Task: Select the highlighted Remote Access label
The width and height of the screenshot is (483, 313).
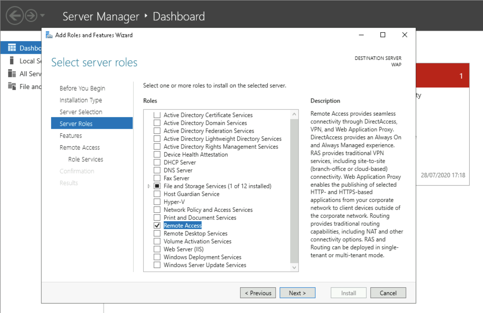Action: tap(183, 225)
